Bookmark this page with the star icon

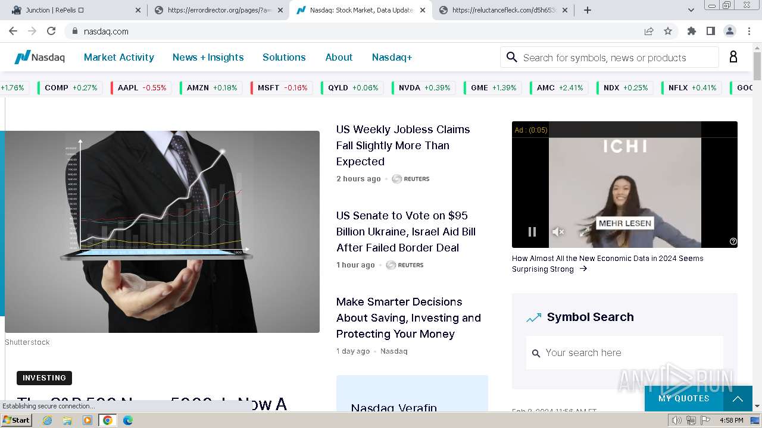[x=668, y=32]
